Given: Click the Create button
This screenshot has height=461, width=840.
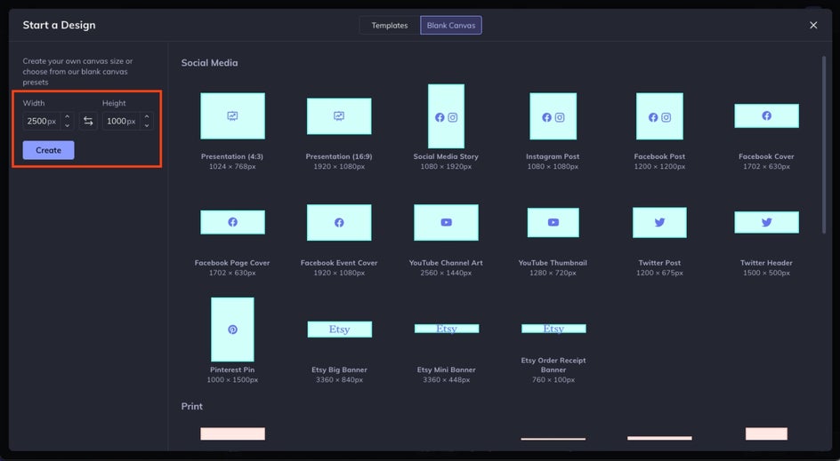Looking at the screenshot, I should (48, 150).
